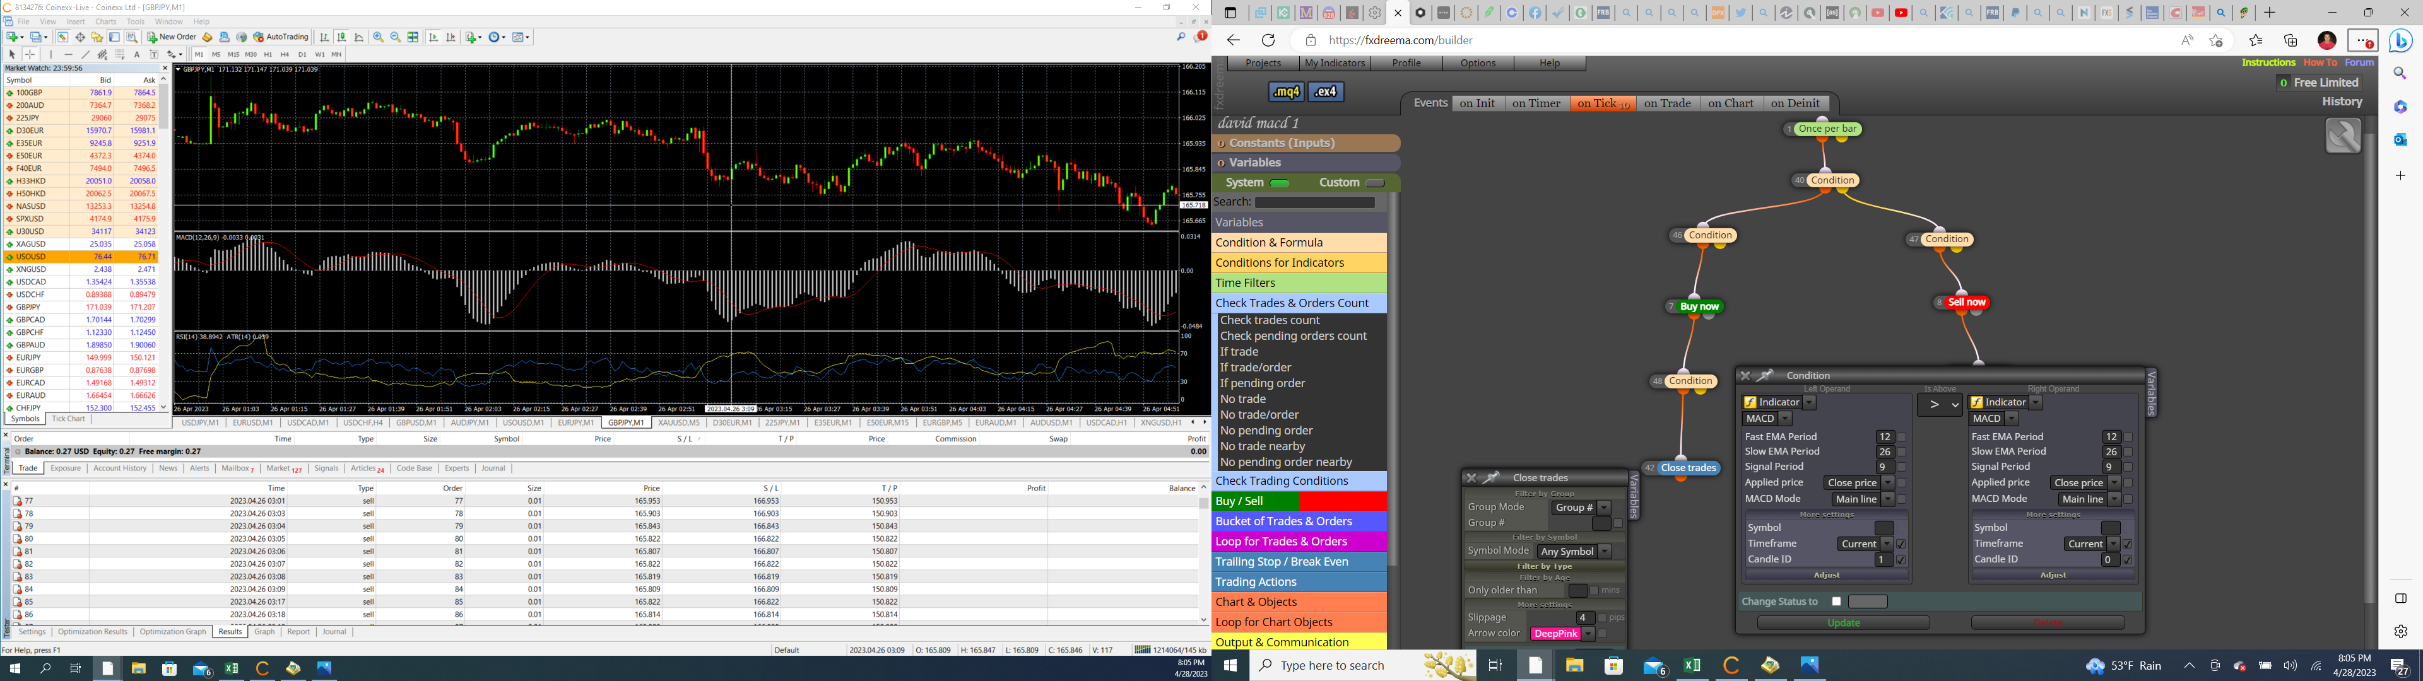Open the fxDreema Projects menu

(1262, 63)
